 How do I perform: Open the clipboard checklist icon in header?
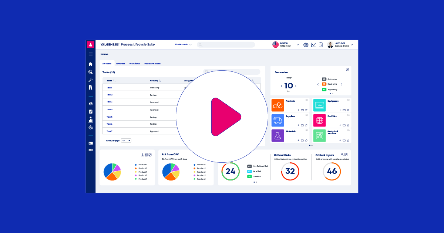coord(321,45)
